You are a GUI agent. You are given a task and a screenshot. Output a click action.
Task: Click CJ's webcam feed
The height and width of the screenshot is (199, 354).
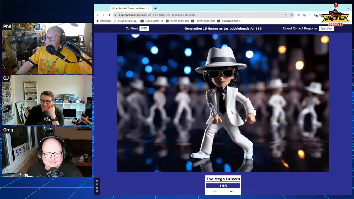[x=47, y=100]
